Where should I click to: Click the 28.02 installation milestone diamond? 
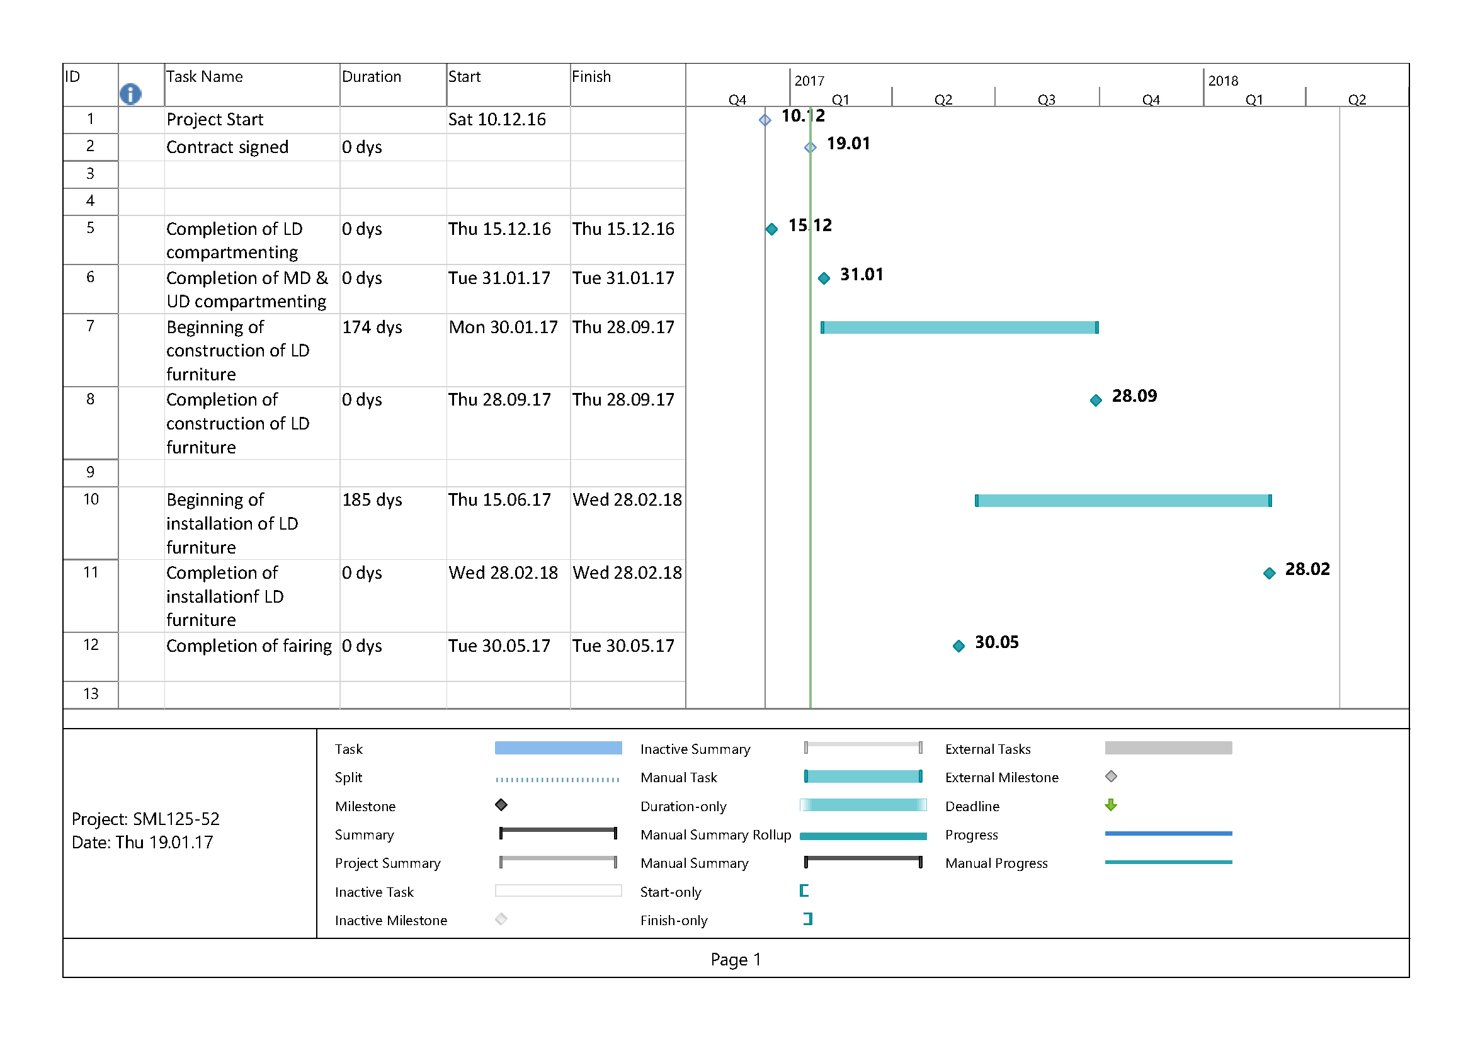point(1269,574)
